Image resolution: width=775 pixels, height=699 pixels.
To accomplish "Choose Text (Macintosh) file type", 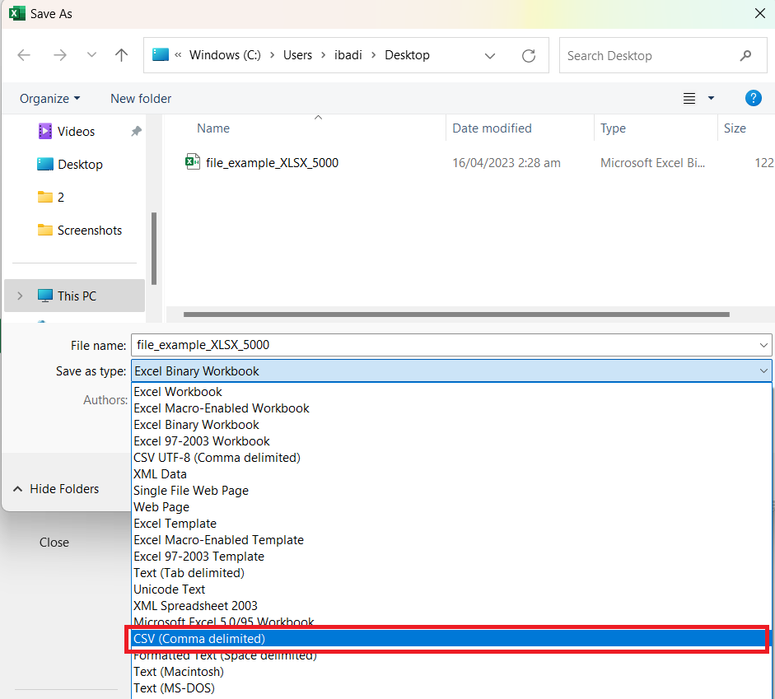I will [x=451, y=672].
